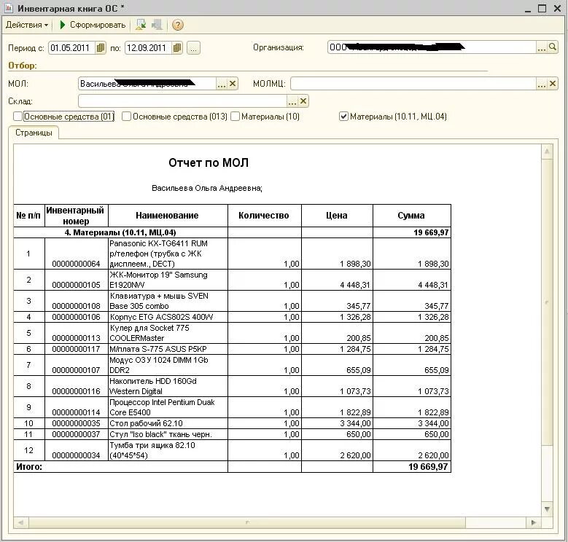Select the Страницы tab
Image resolution: width=568 pixels, height=542 pixels.
(34, 133)
